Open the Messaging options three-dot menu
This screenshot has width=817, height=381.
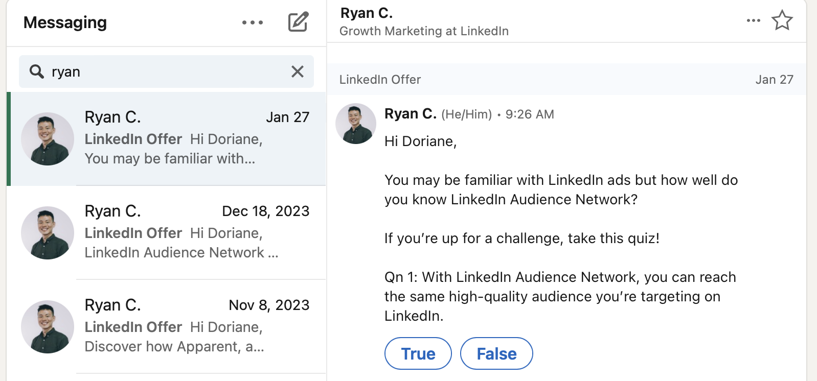253,22
